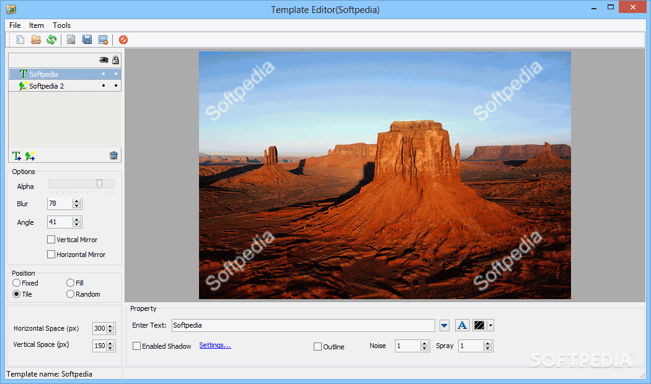Select the Fill position radio button

click(70, 283)
